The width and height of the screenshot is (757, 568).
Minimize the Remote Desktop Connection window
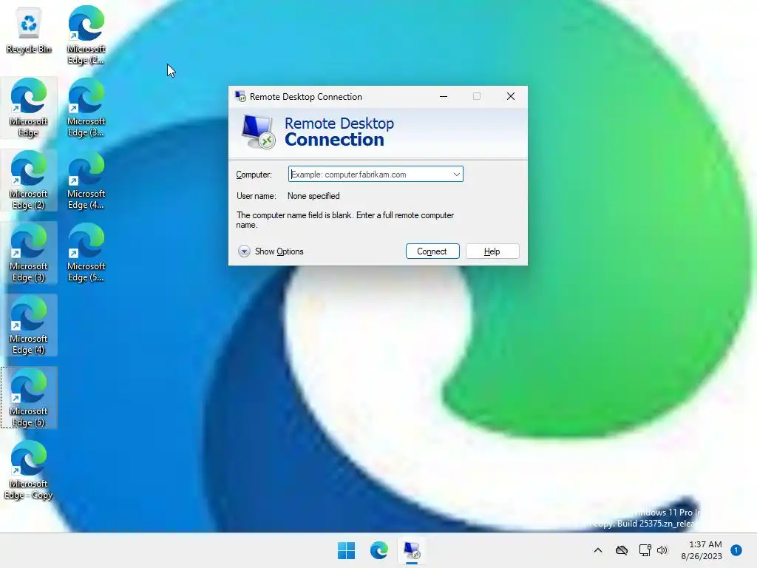point(444,96)
